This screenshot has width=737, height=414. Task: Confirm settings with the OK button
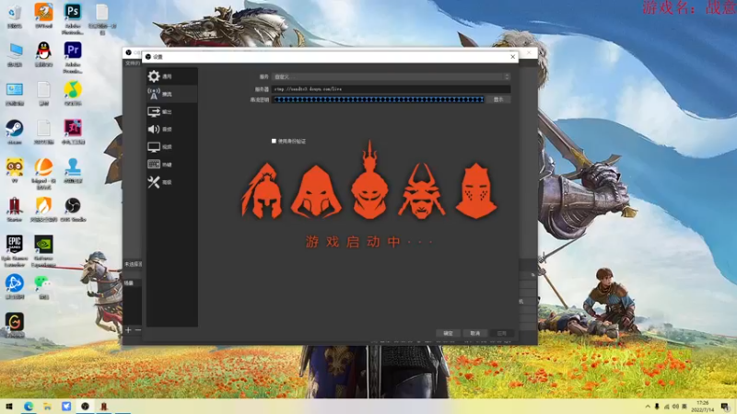pos(448,333)
